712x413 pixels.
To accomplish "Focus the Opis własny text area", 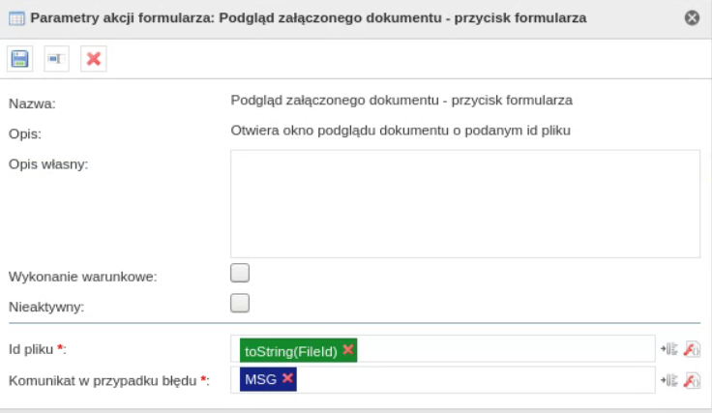I will tap(465, 204).
